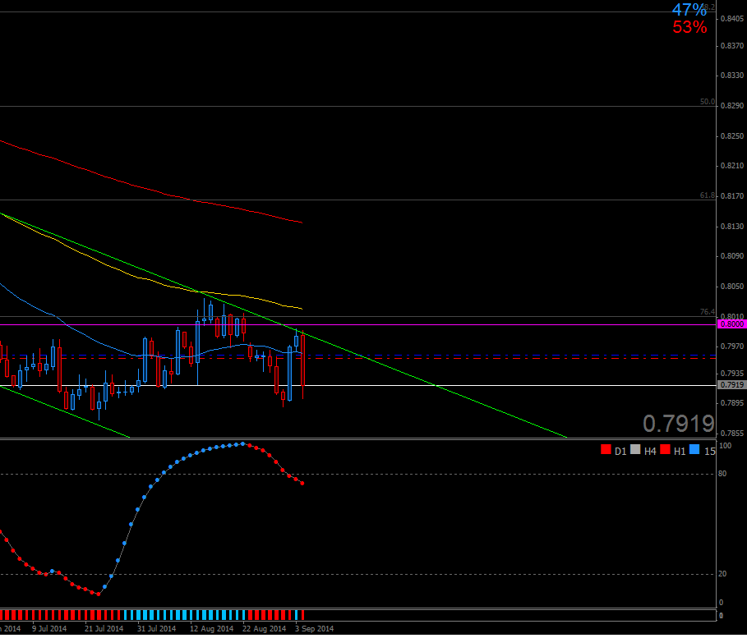
Task: Select the blue 47% sentiment label
Action: (x=689, y=10)
